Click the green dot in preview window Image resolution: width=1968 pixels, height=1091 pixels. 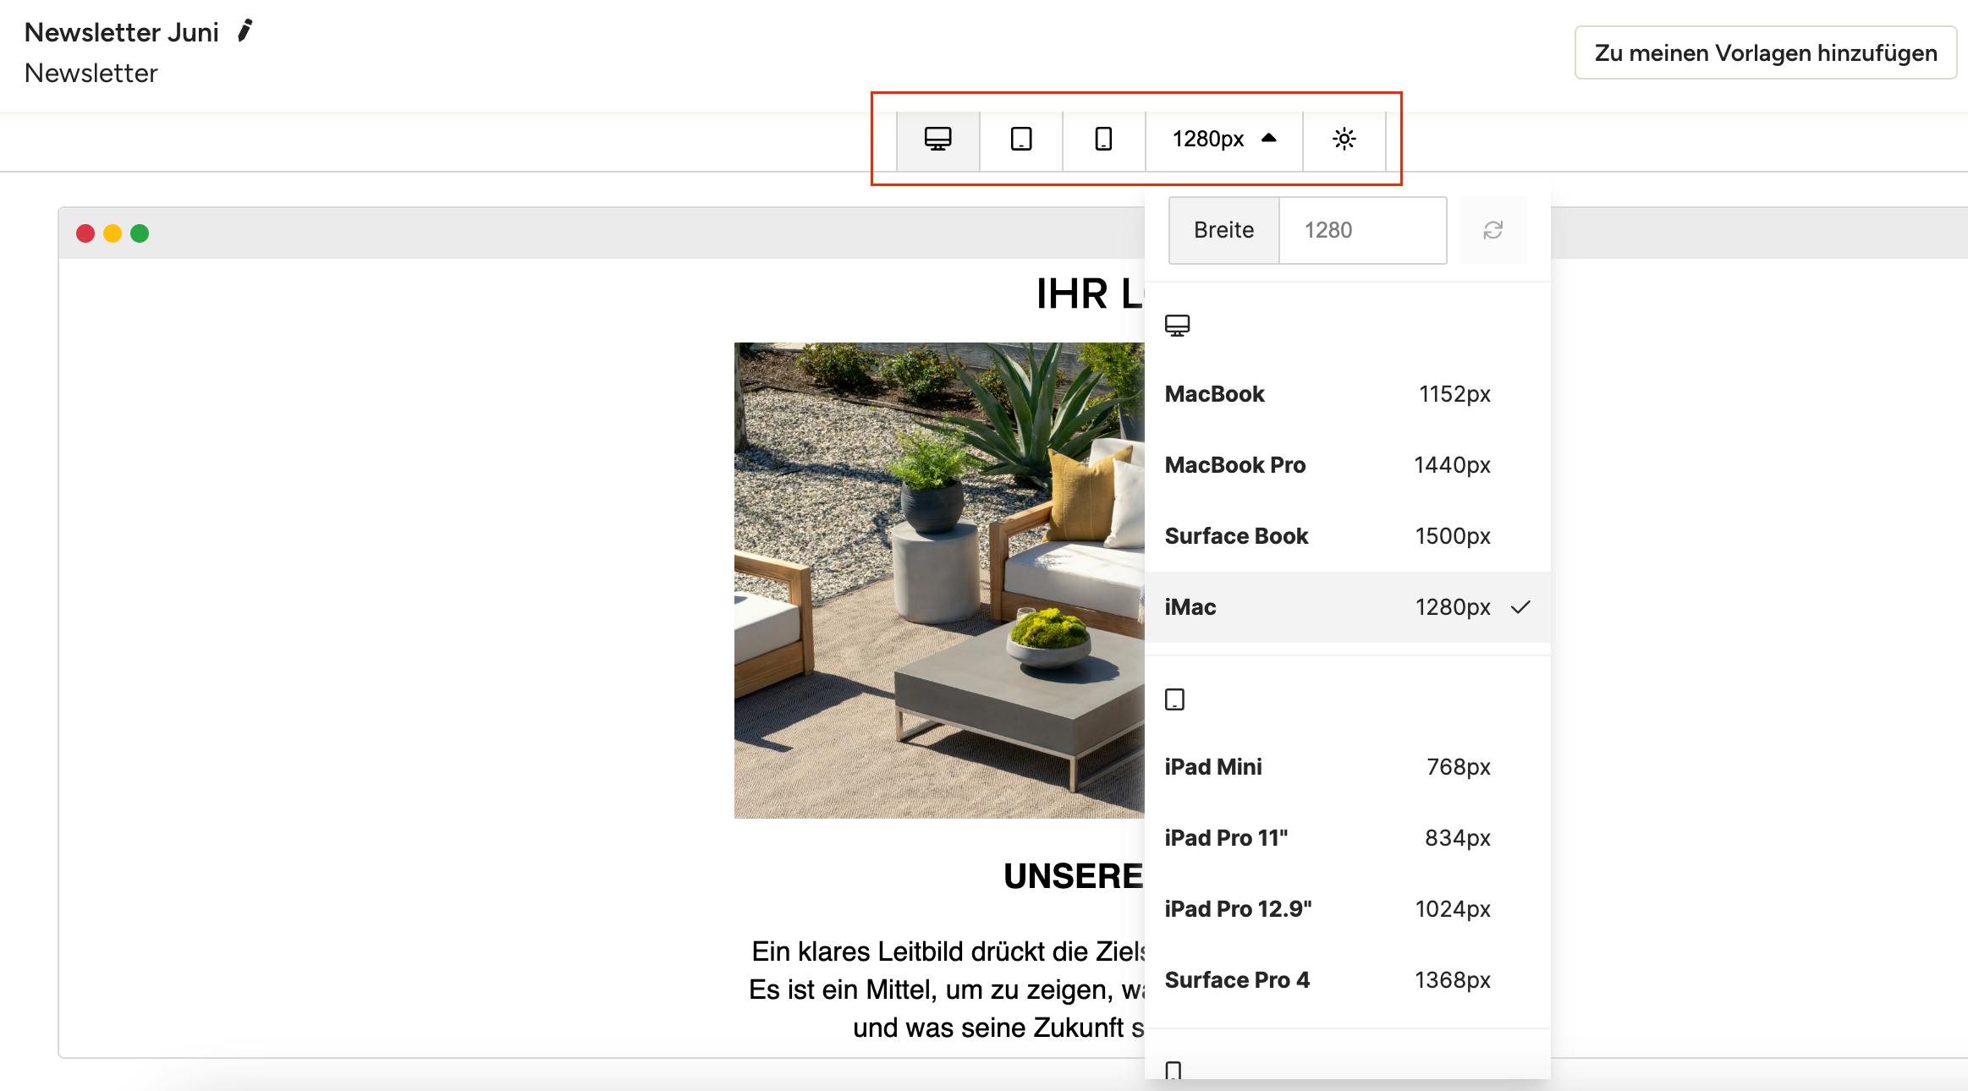140,233
